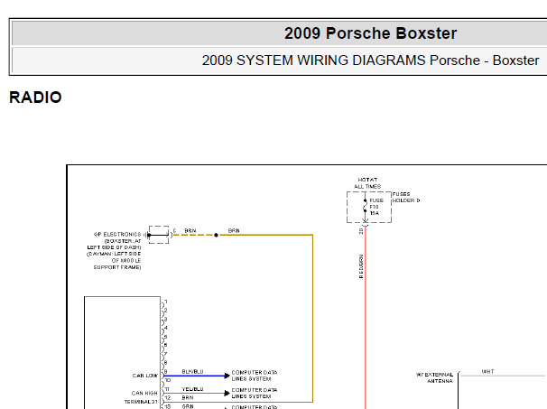Click connector pin number 8

166,363
